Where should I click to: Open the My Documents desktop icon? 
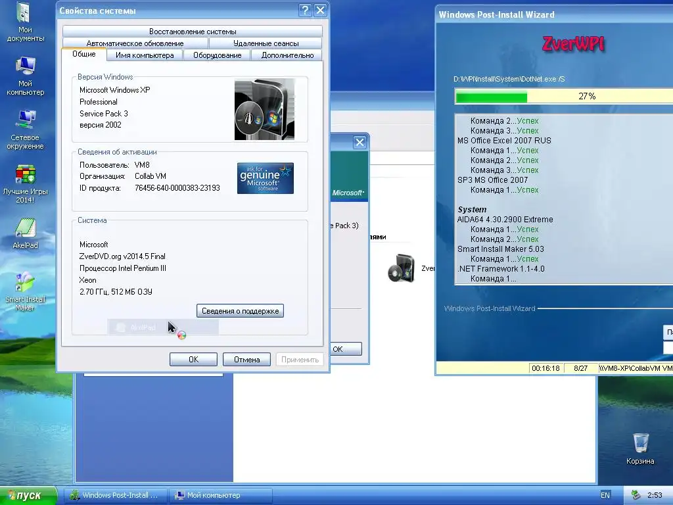point(24,22)
